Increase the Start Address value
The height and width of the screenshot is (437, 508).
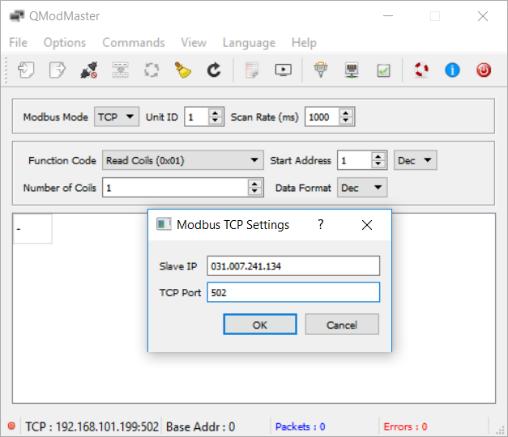(378, 156)
